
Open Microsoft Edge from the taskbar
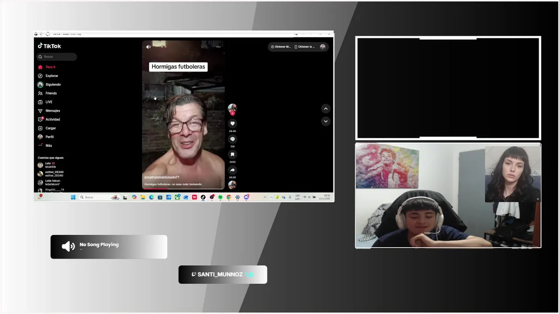(152, 198)
